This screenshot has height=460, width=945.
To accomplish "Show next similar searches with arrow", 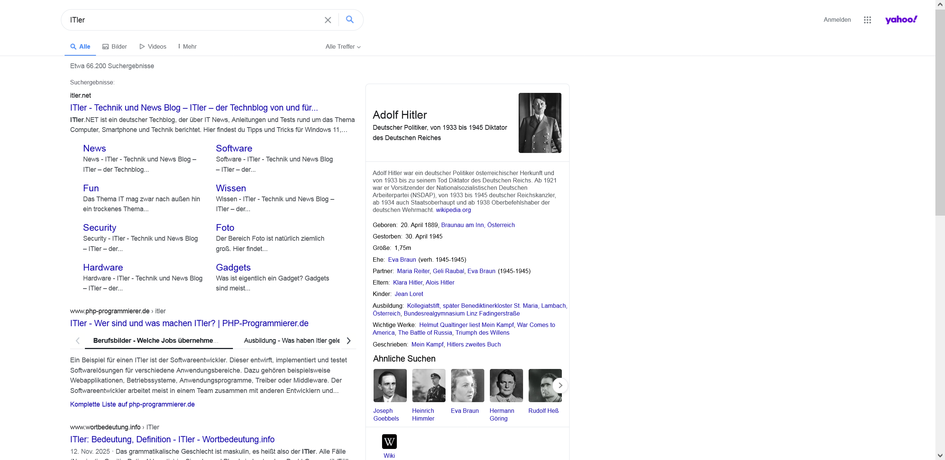I will click(x=560, y=386).
